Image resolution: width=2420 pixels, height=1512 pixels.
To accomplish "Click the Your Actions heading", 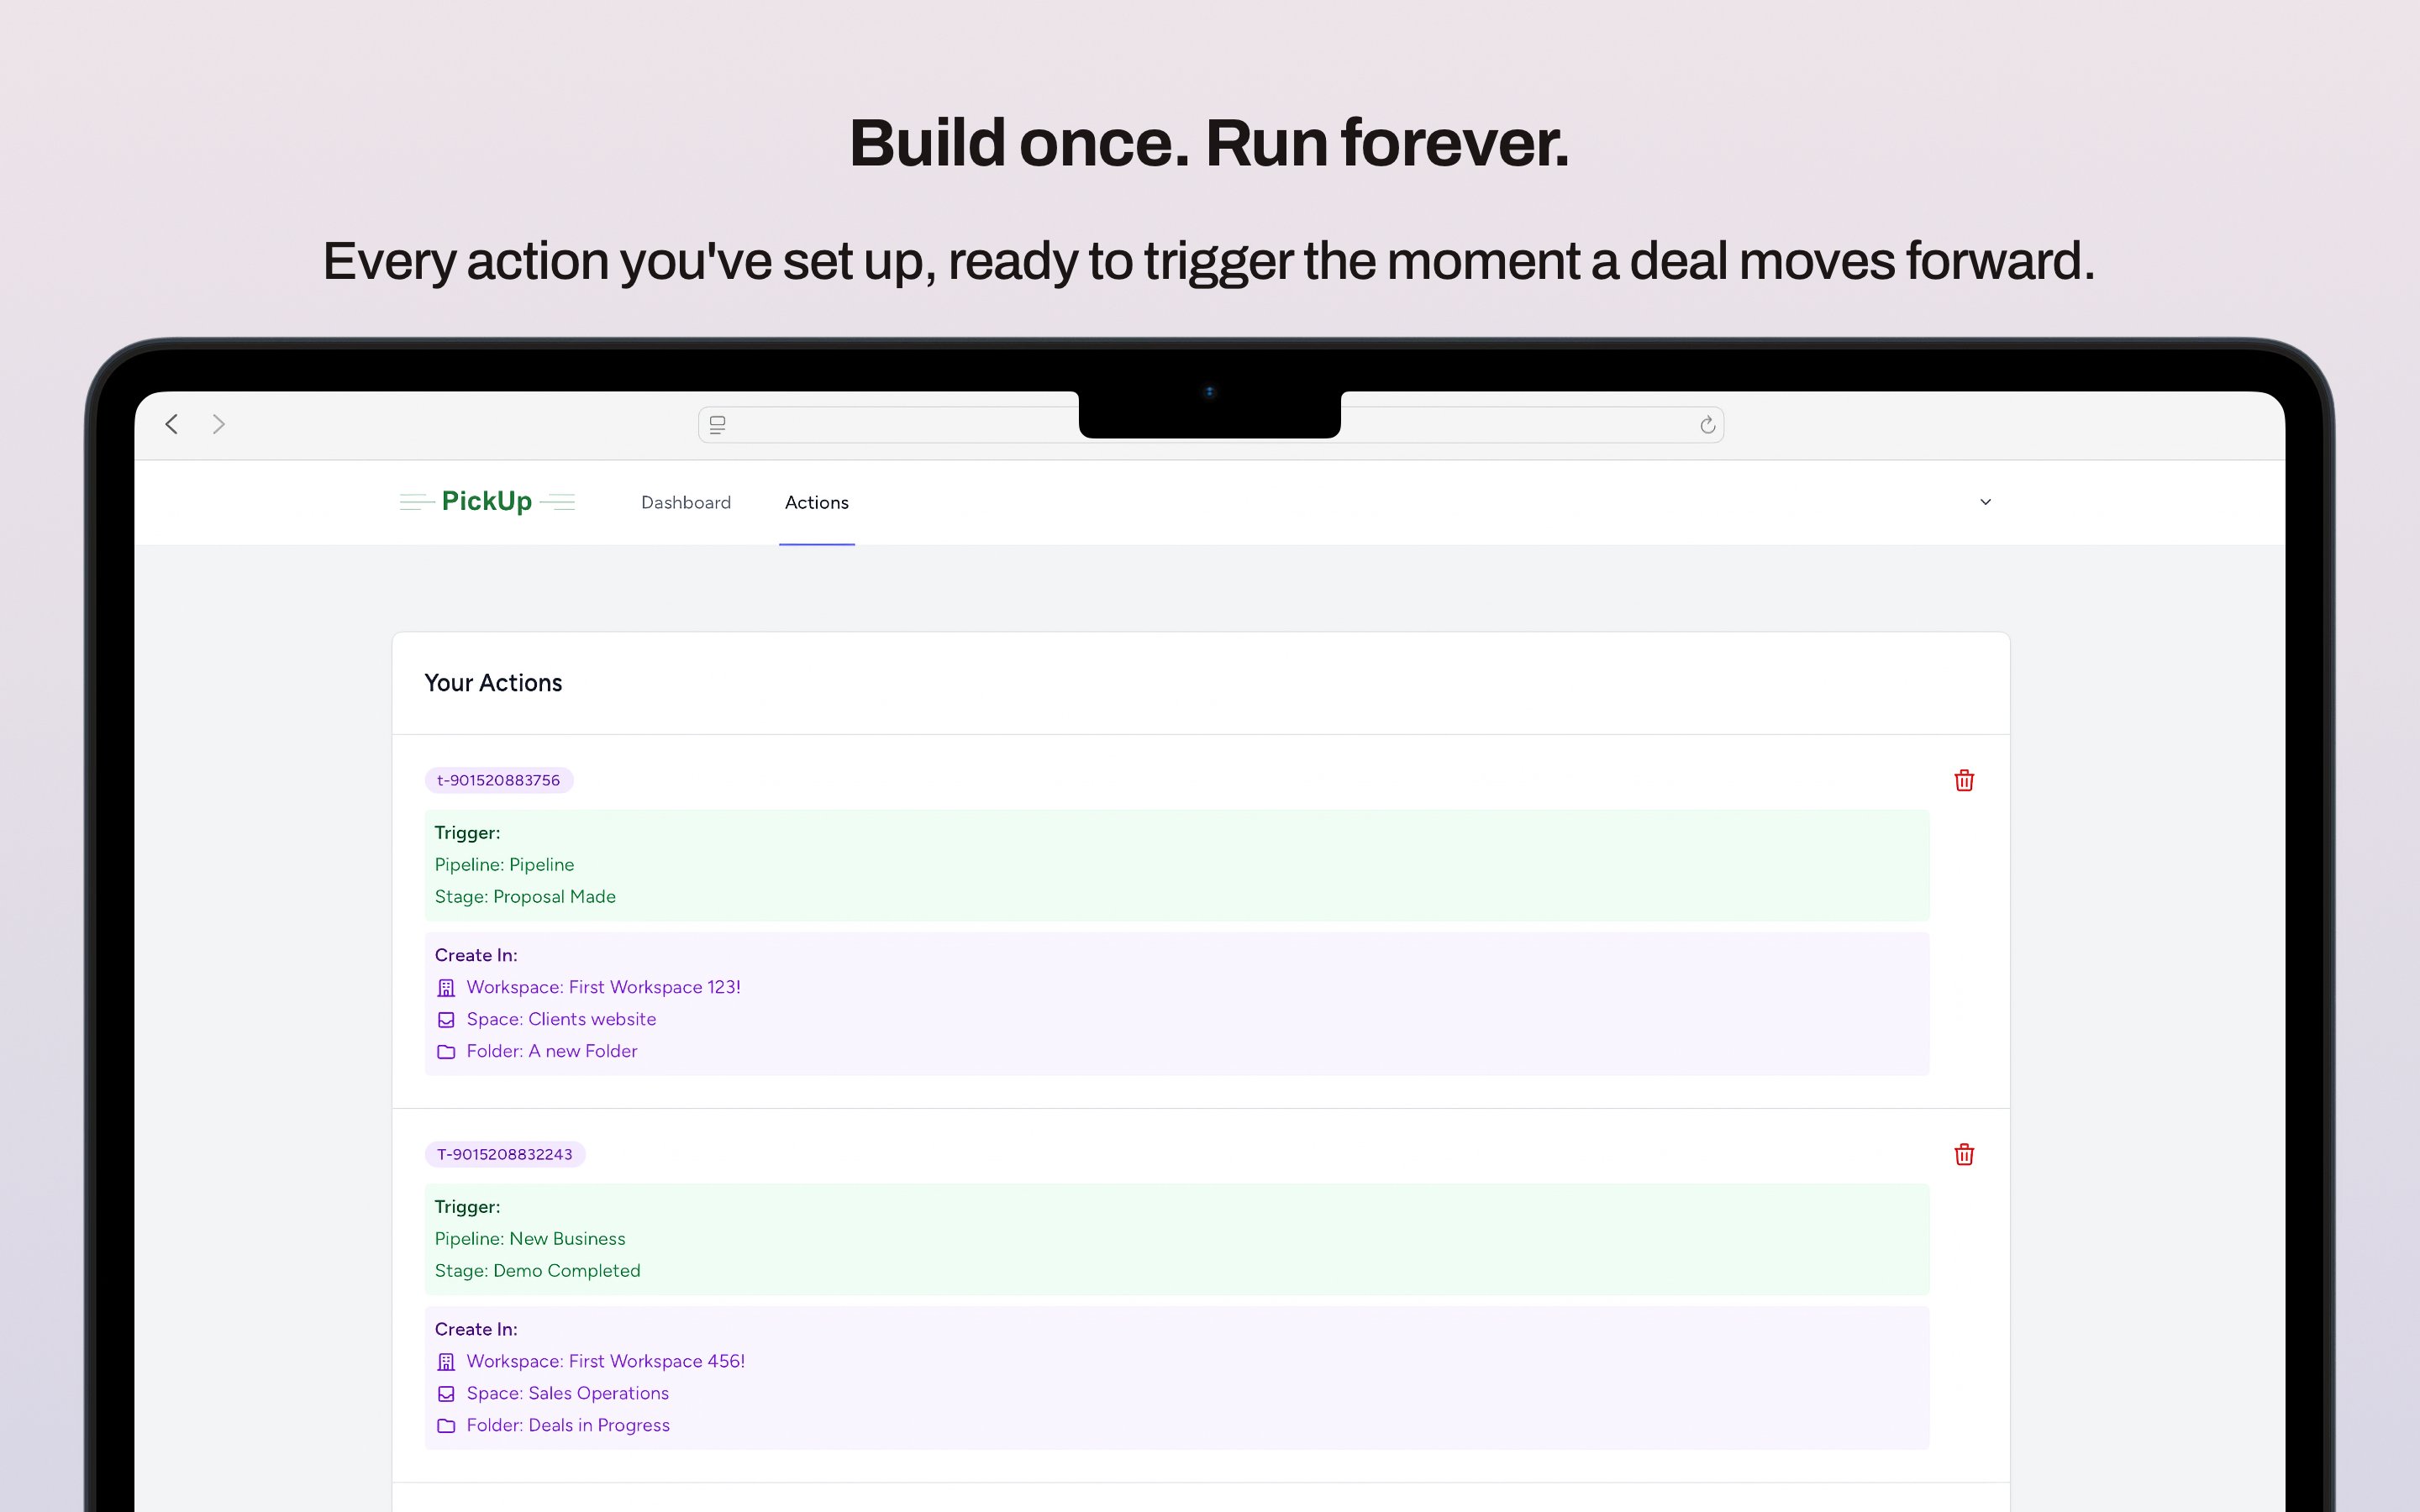I will 493,683.
